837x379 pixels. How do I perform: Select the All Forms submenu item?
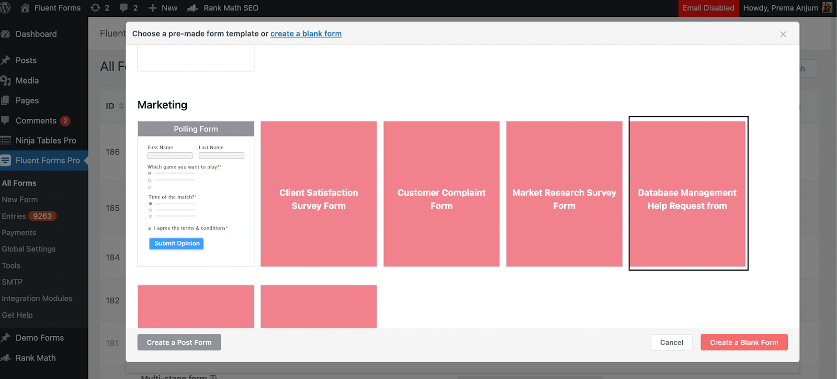click(x=19, y=183)
